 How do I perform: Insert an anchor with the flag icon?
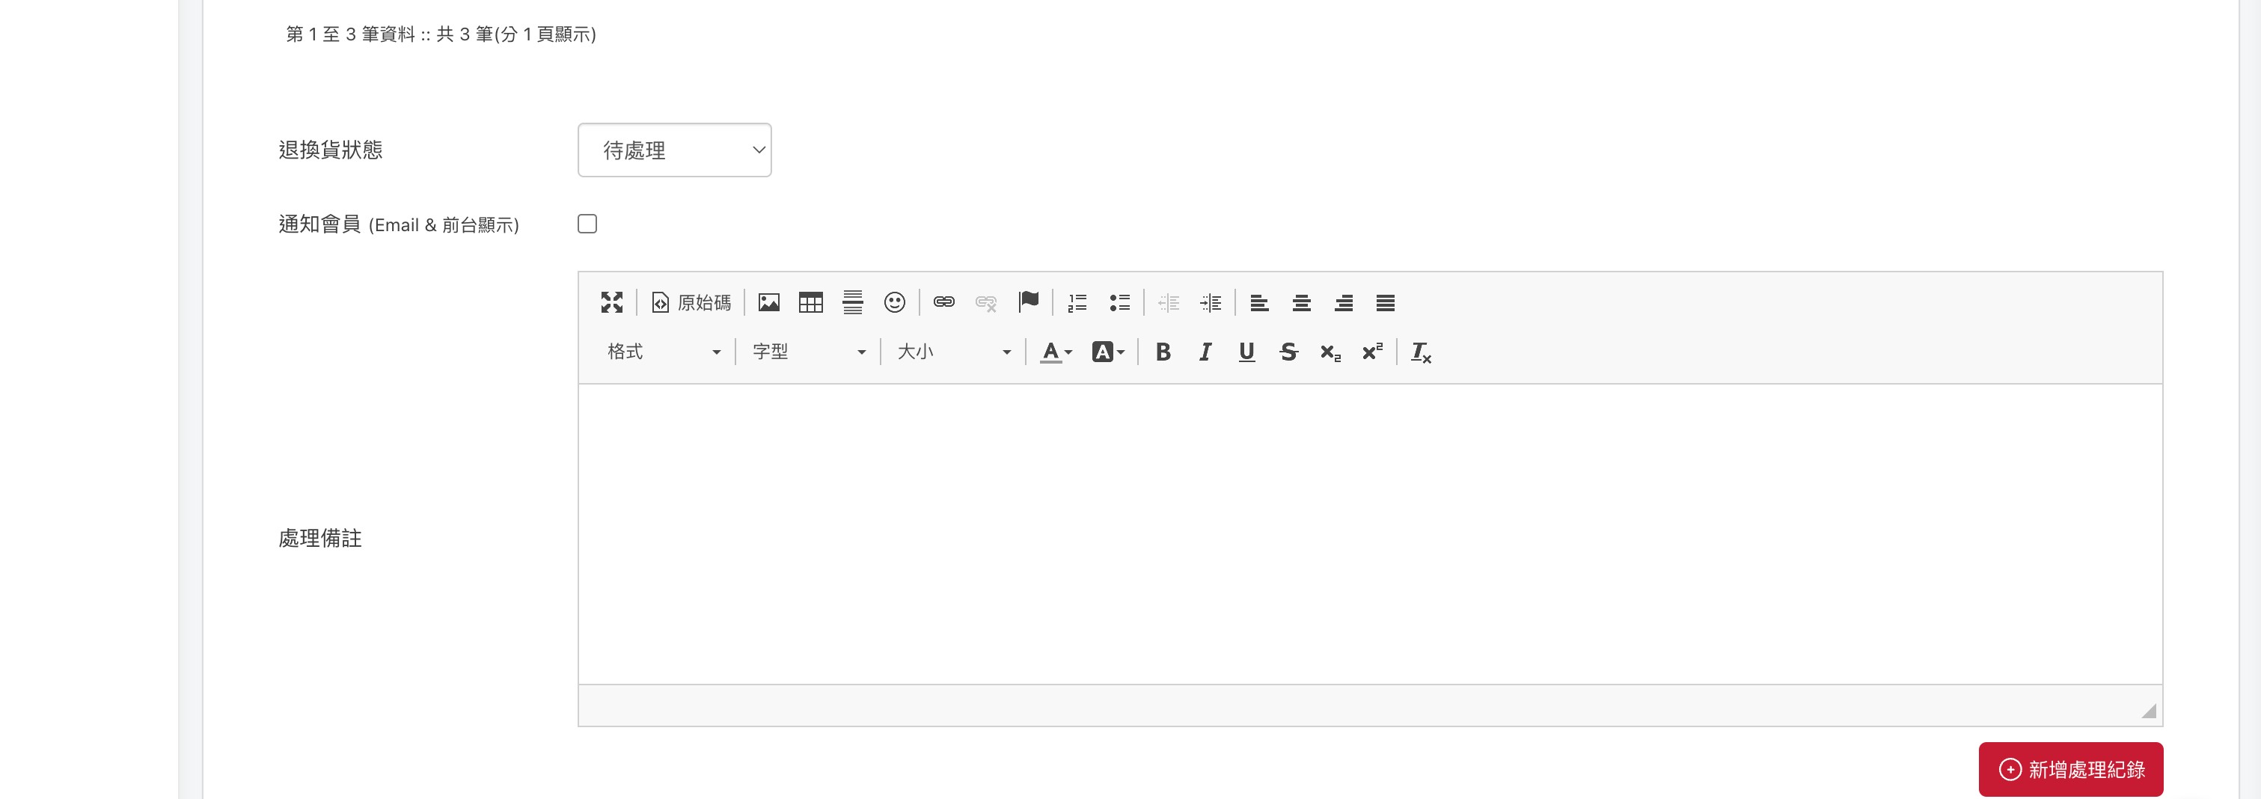(x=1028, y=303)
